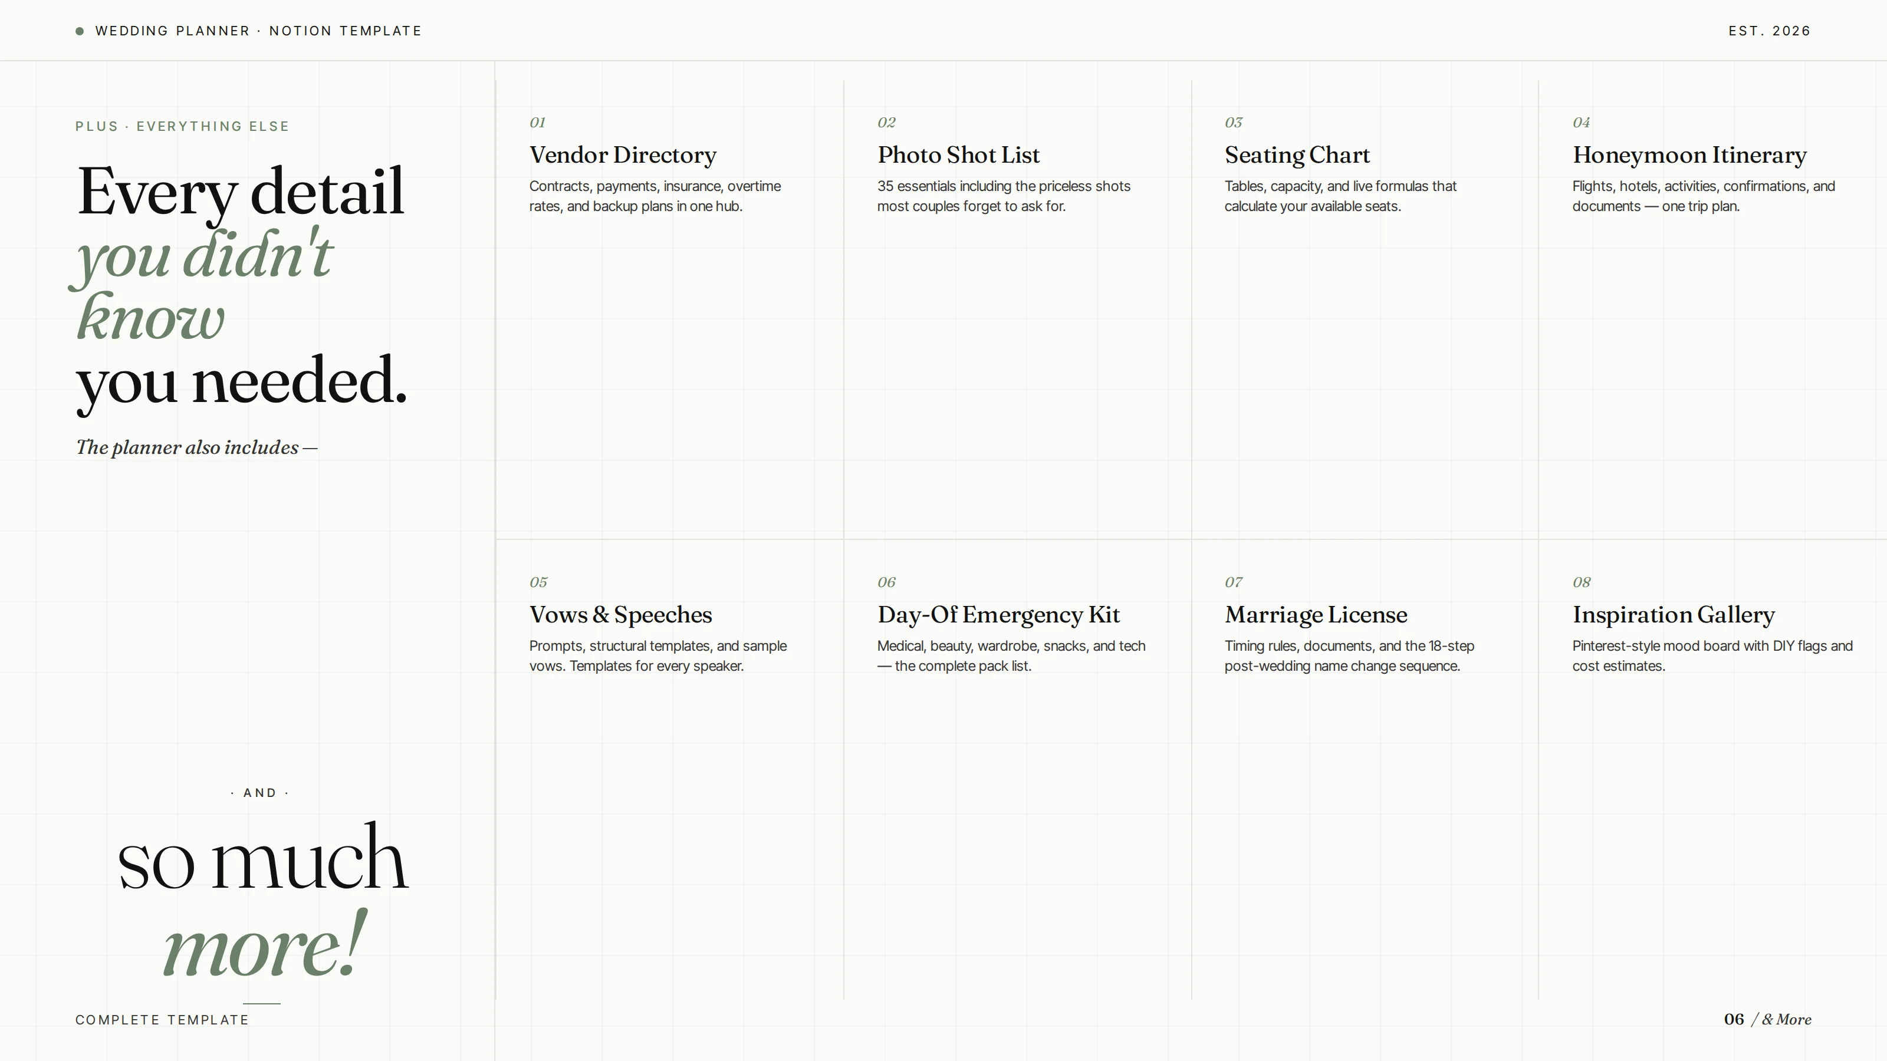This screenshot has height=1061, width=1887.
Task: Click the 'Pinterest-style mood board' description
Action: tap(1712, 656)
